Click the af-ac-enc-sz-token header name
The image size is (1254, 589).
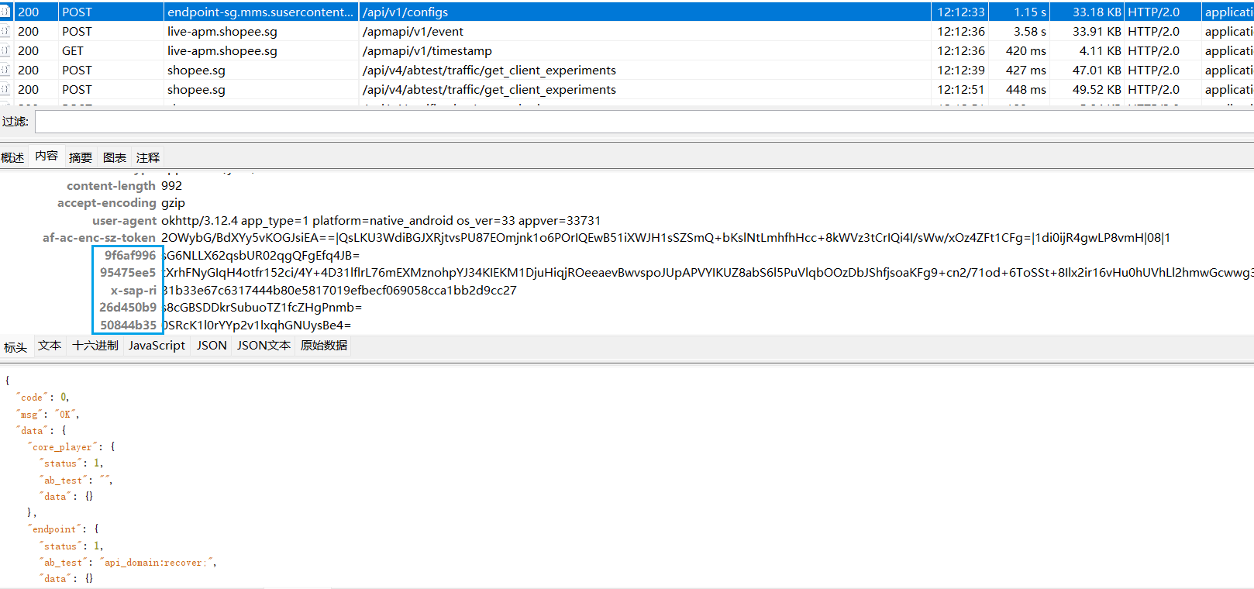(x=99, y=238)
